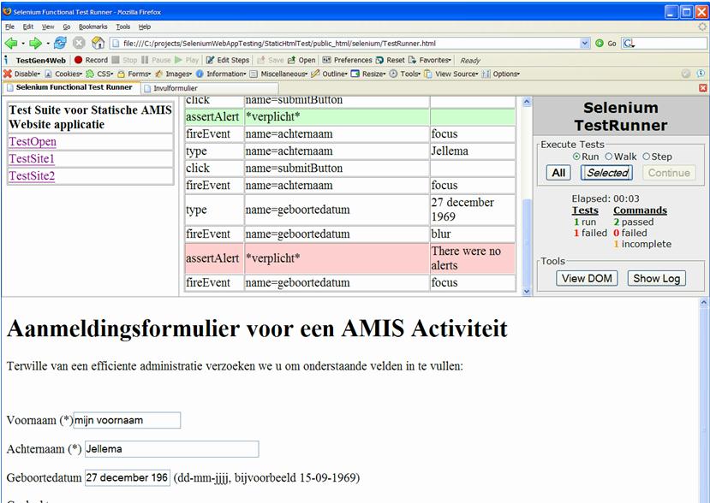Screen dimensions: 710x503
Task: Open the File menu
Action: click(9, 27)
